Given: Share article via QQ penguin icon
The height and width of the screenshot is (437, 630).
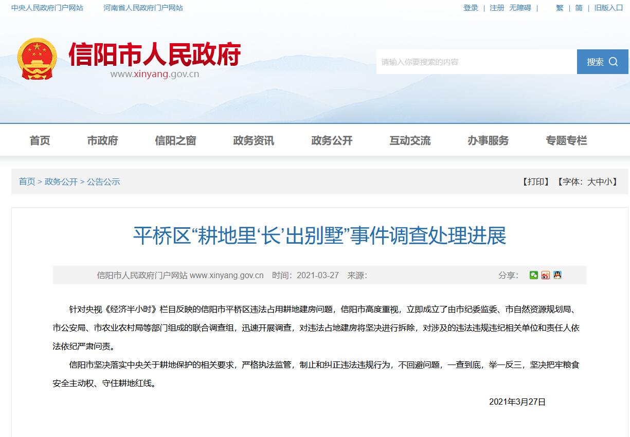Looking at the screenshot, I should [x=557, y=275].
